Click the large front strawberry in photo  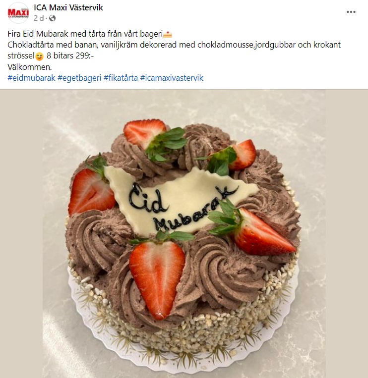coord(157,278)
